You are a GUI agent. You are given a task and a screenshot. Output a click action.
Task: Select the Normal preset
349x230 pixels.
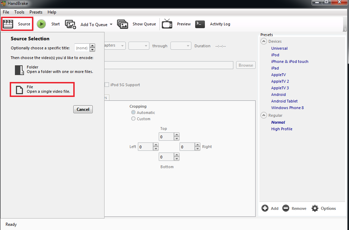(x=278, y=122)
